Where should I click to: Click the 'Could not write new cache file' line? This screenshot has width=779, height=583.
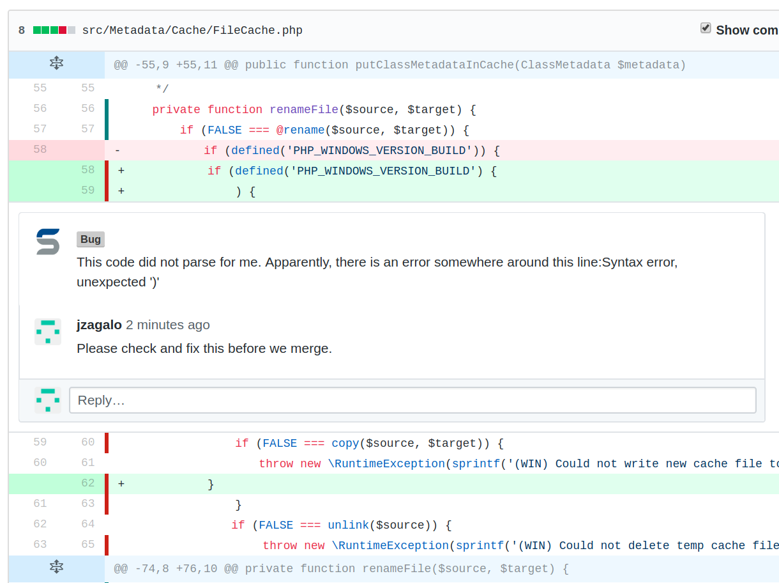point(518,463)
